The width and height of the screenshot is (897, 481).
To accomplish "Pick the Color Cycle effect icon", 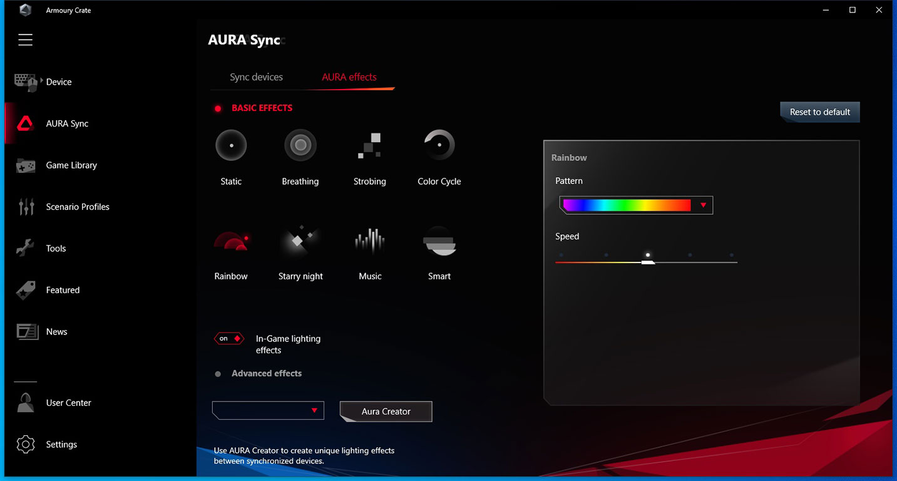I will (x=439, y=145).
